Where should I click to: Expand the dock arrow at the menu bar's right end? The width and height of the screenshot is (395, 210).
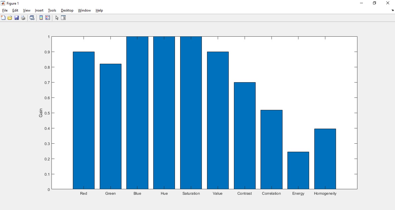tap(392, 10)
